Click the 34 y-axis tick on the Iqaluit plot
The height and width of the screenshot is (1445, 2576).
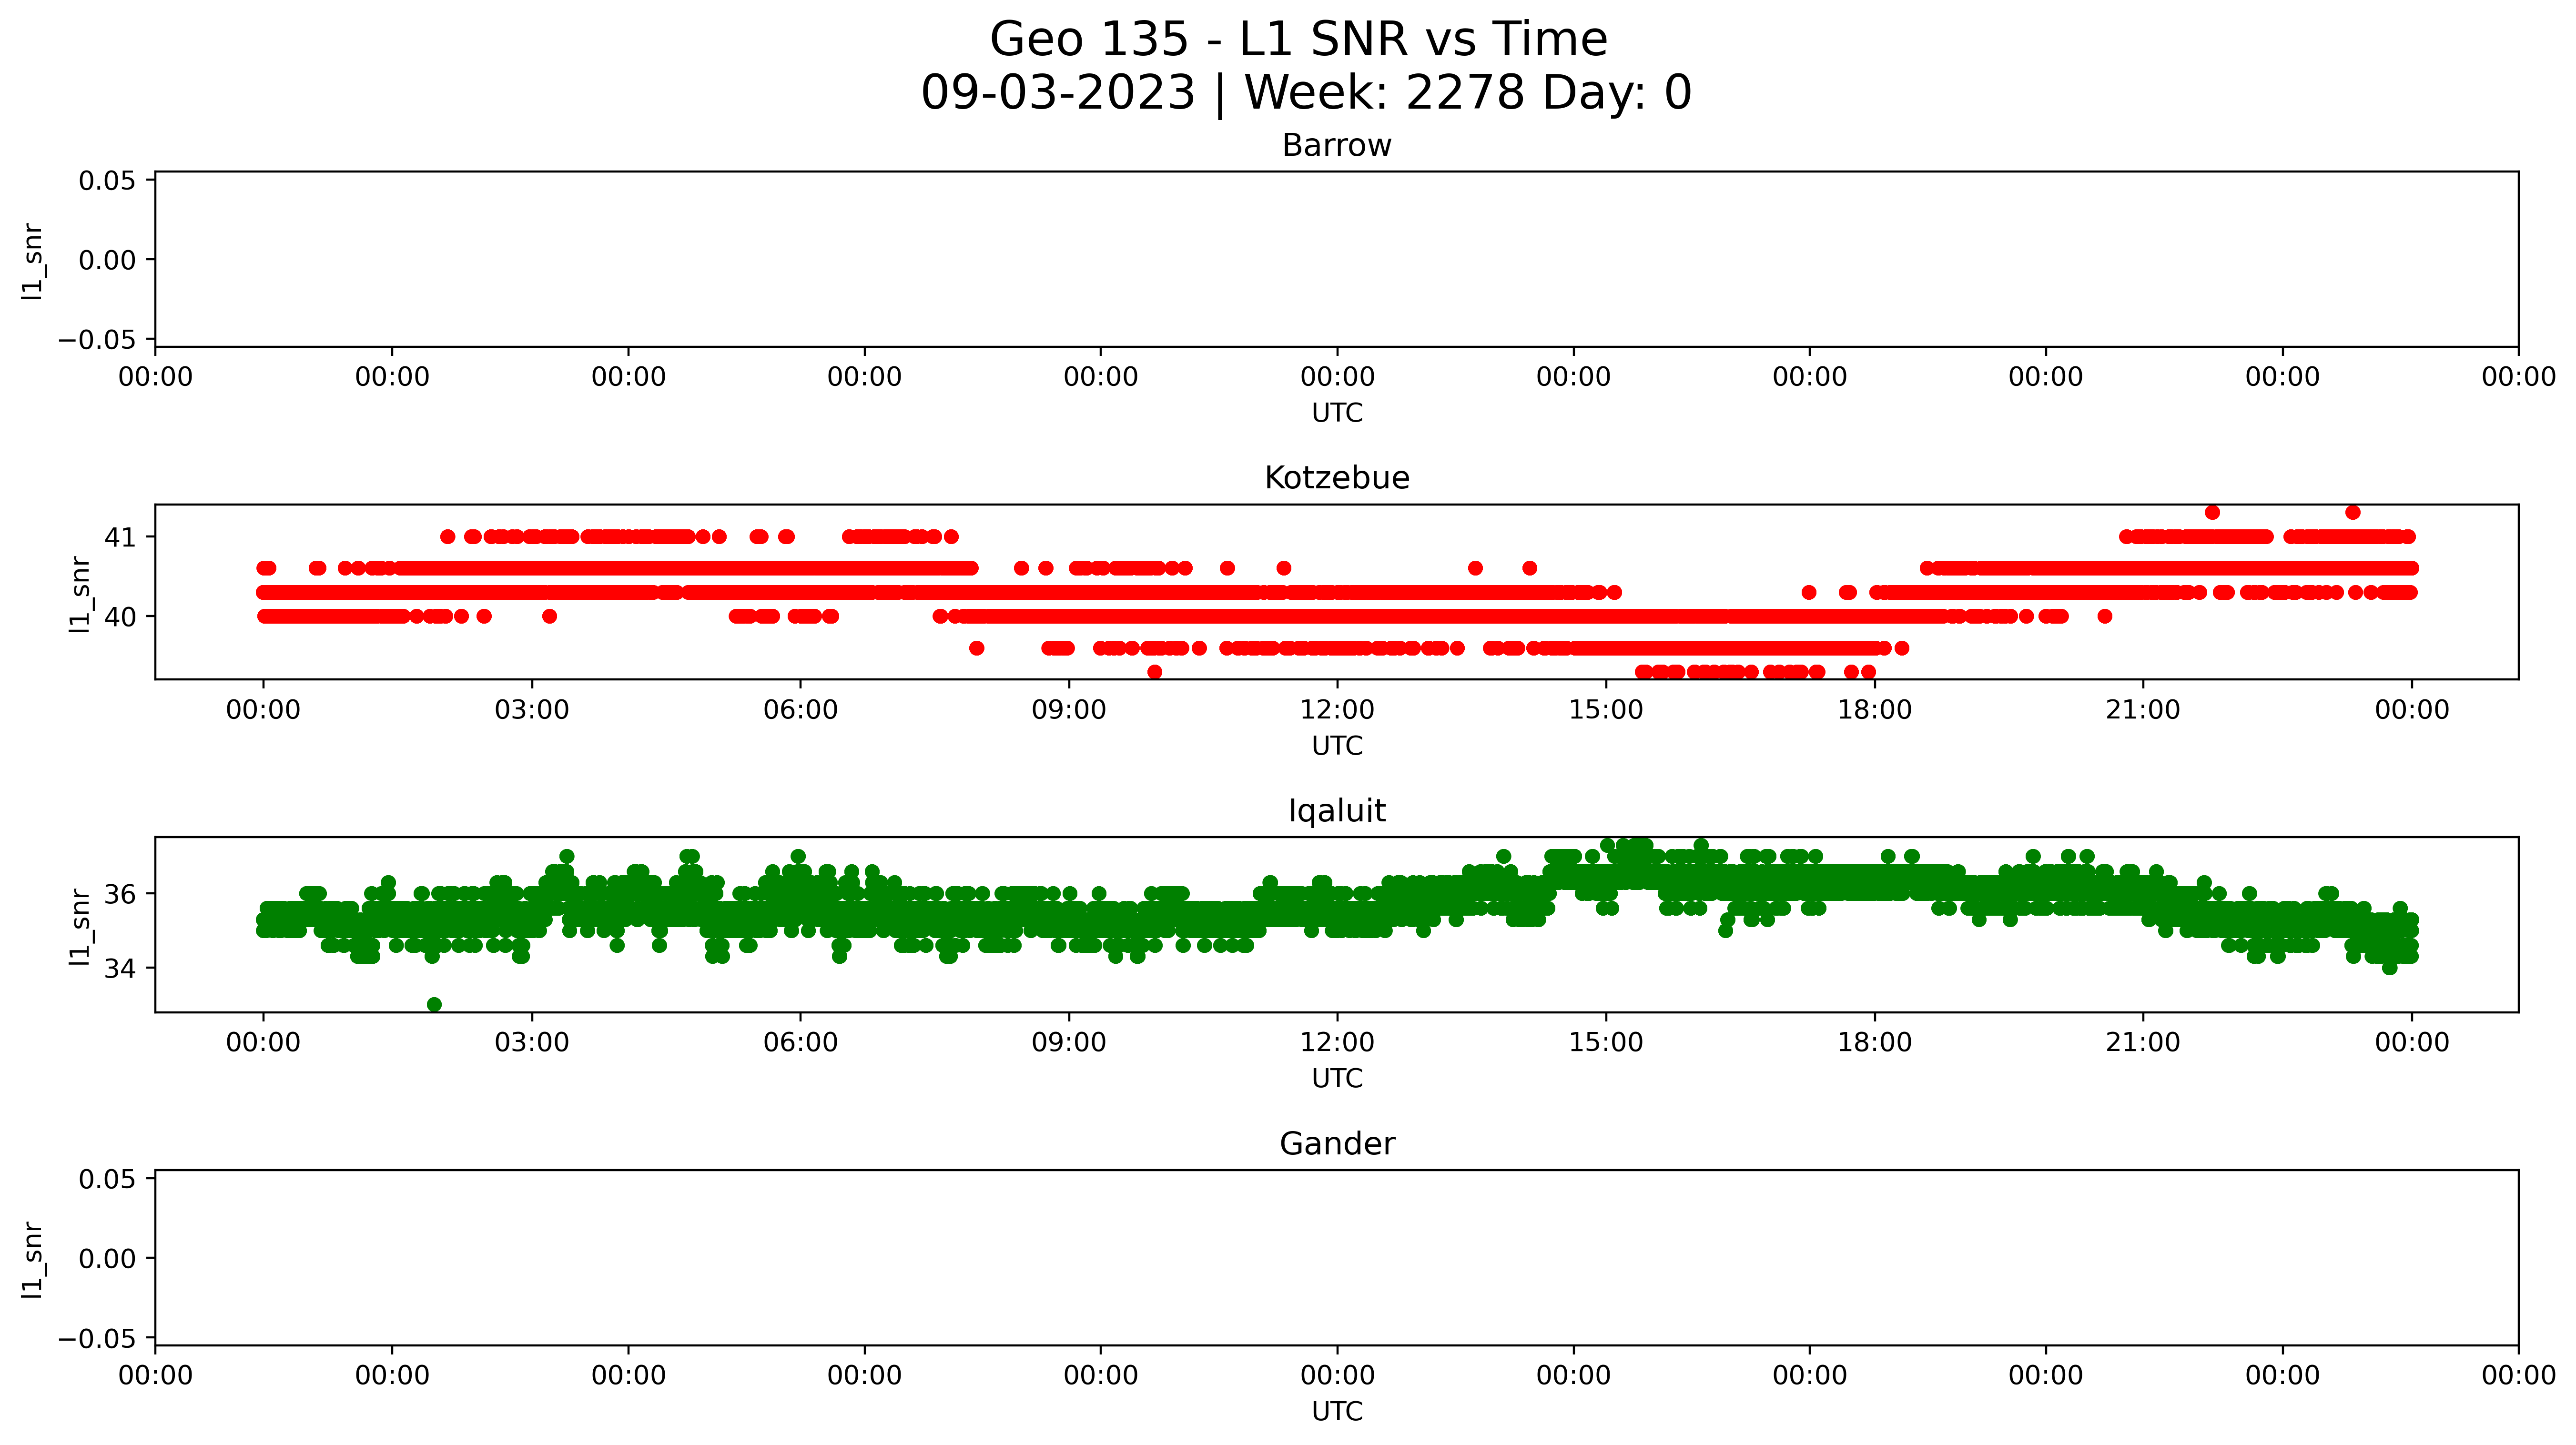pos(120,968)
